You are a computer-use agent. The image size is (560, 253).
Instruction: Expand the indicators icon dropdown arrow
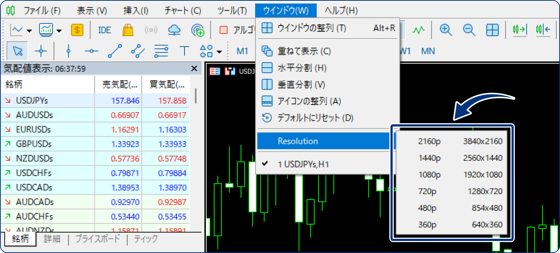tap(59, 30)
